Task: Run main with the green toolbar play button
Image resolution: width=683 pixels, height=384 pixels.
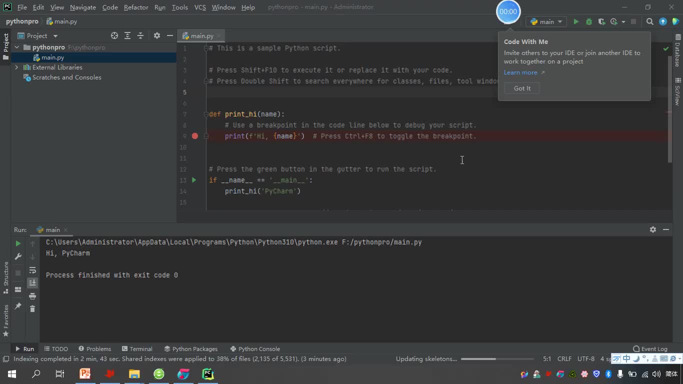Action: point(576,21)
